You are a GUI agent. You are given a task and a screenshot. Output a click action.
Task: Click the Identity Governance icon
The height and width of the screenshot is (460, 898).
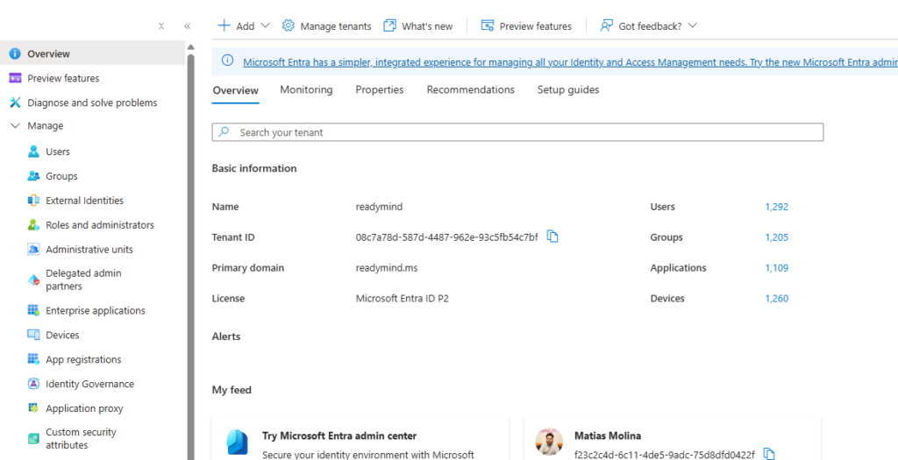click(33, 384)
